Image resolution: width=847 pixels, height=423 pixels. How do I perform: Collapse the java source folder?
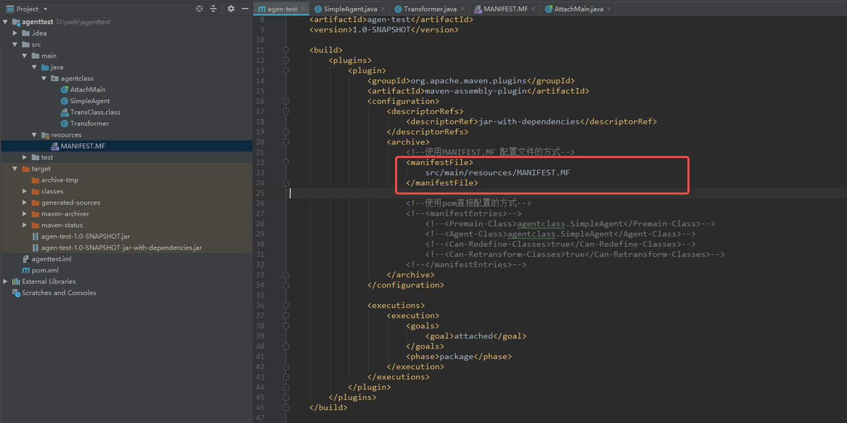[x=34, y=67]
